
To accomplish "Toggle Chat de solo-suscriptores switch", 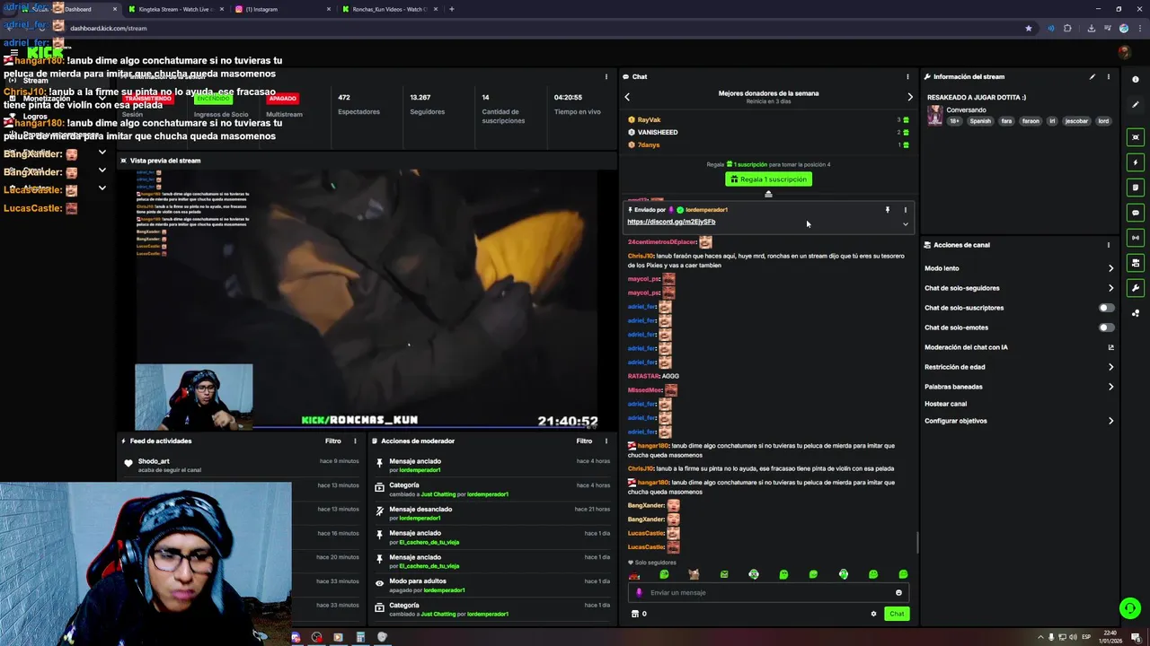I will (1107, 308).
